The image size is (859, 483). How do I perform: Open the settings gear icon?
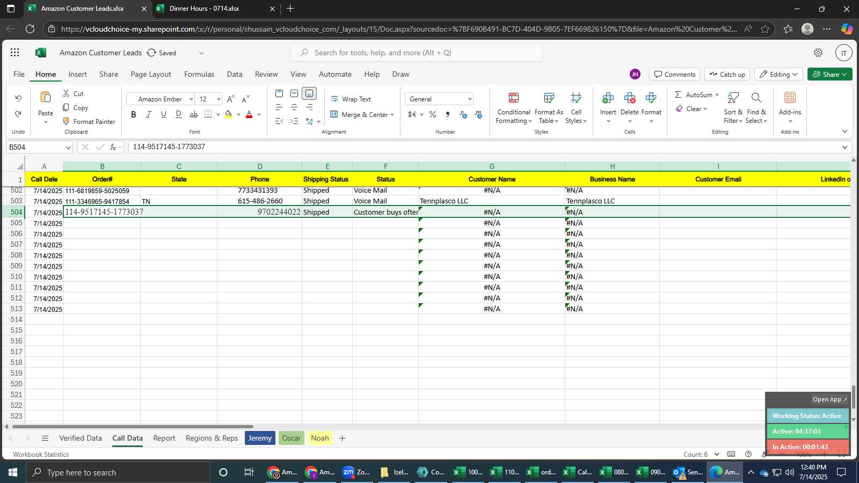point(818,53)
